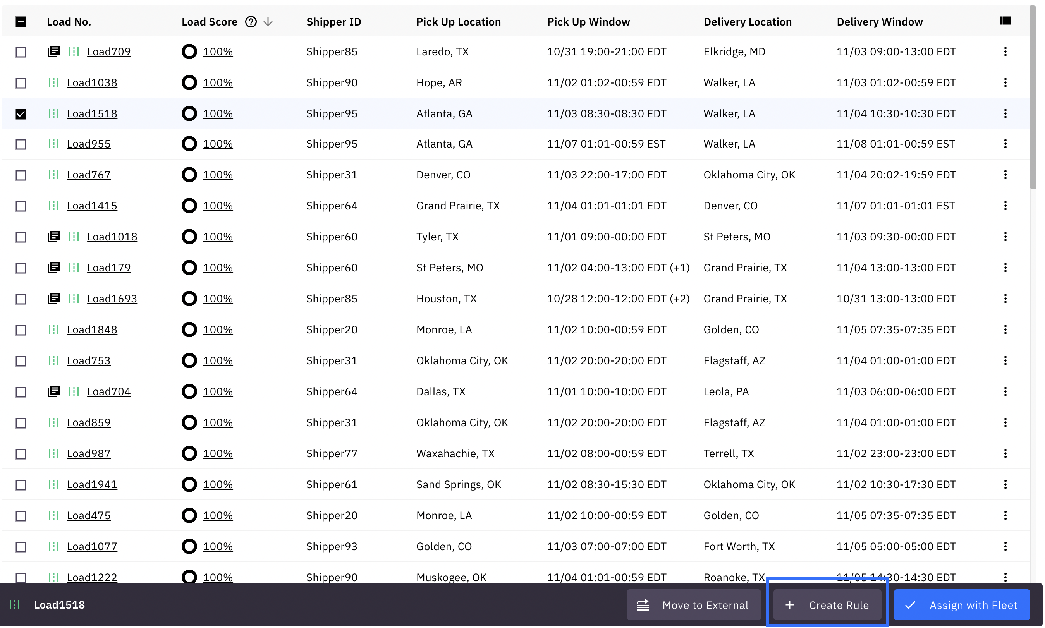Screen dimensions: 1045x628
Task: Click the document icon beside Load1693
Action: pos(54,299)
